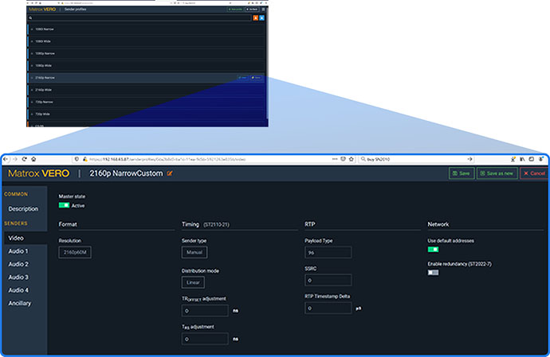Open the Description section in the sidebar
The height and width of the screenshot is (357, 550).
click(x=23, y=209)
